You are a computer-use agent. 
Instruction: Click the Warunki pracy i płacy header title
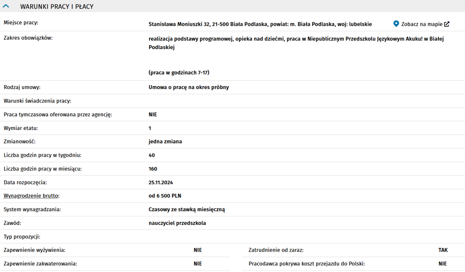[x=57, y=7]
